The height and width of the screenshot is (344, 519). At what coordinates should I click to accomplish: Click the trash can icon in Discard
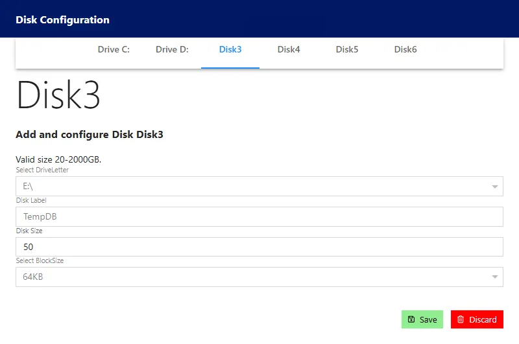point(461,319)
